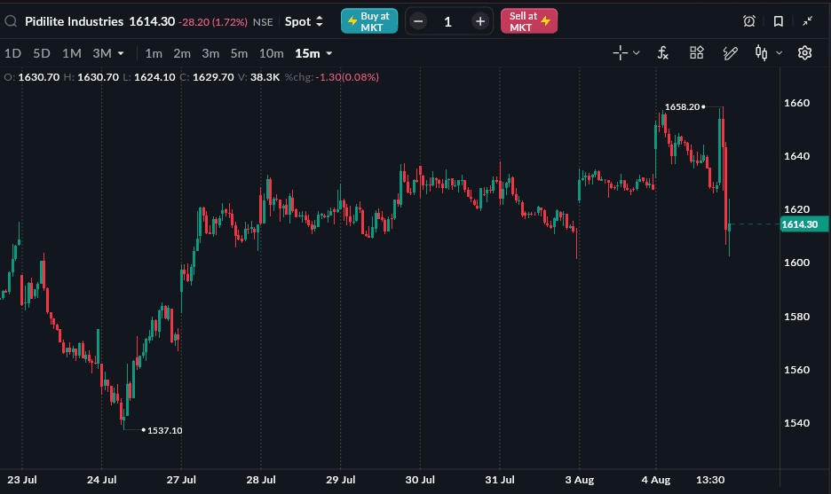
Task: Increase quantity with the plus button
Action: pos(480,21)
